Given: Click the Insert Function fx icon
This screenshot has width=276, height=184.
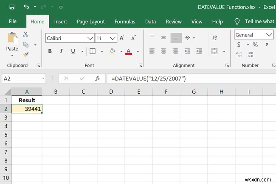Looking at the screenshot, I should (x=97, y=78).
